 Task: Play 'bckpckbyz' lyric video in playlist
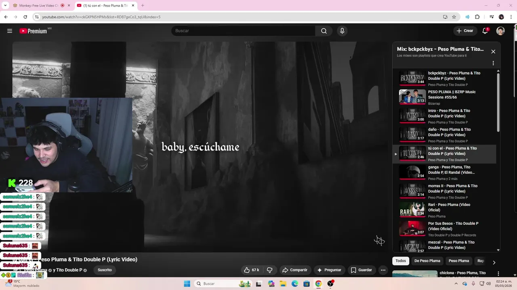point(444,78)
